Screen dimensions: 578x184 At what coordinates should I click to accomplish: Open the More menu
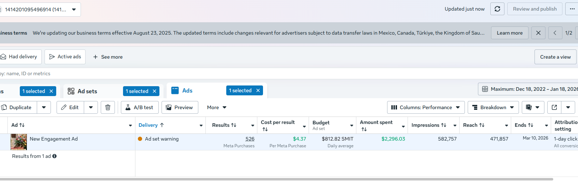216,107
